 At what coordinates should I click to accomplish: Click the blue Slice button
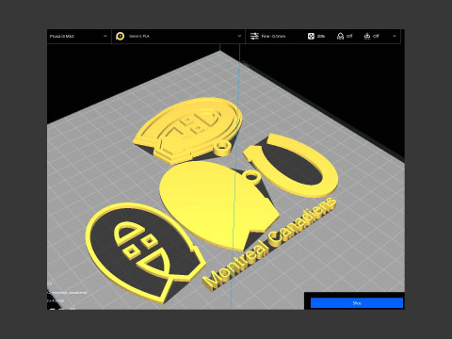coord(357,303)
